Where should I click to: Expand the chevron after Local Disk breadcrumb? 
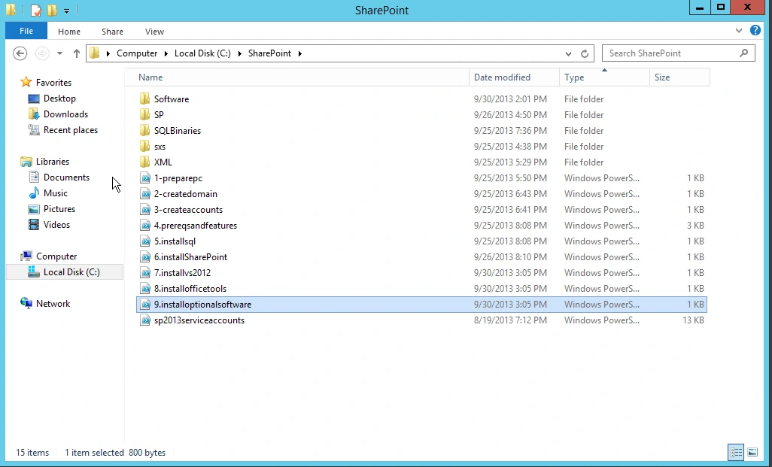240,53
